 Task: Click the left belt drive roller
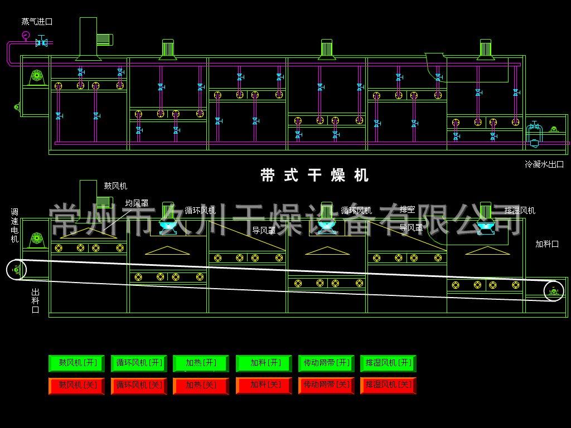(16, 270)
